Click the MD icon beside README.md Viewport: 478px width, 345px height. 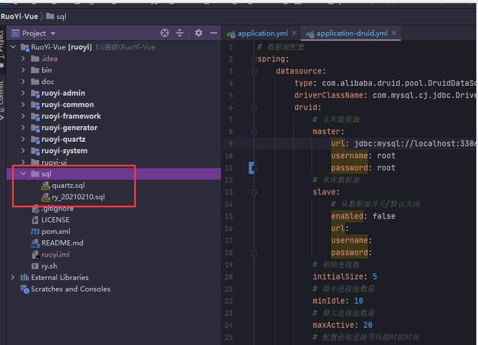(x=35, y=243)
